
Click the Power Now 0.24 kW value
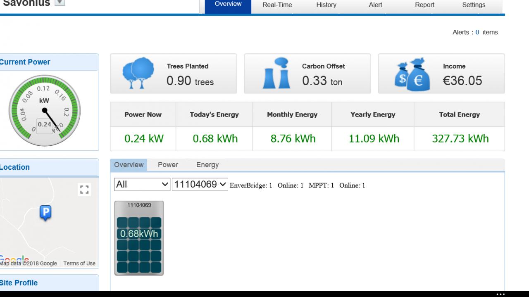[144, 139]
